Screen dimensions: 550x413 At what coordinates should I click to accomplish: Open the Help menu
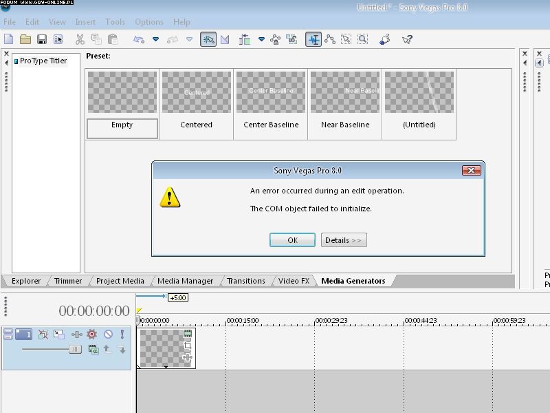[x=181, y=22]
